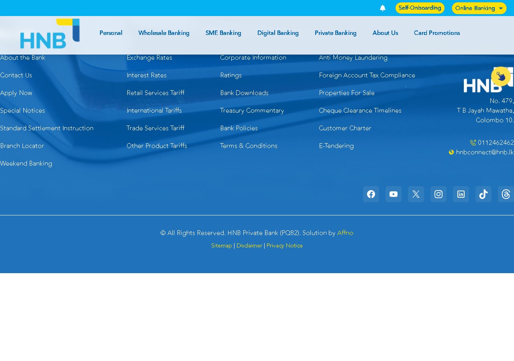Open HNB X (Twitter) profile icon
The width and height of the screenshot is (514, 361).
click(416, 194)
